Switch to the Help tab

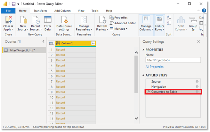coord(109,11)
